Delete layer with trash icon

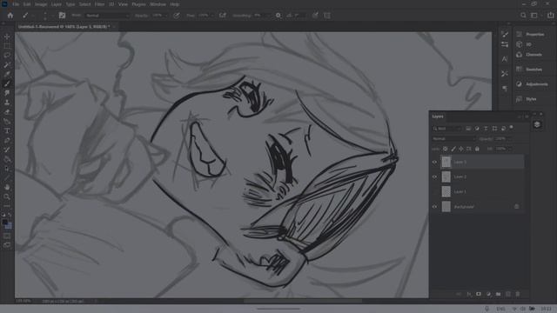518,294
